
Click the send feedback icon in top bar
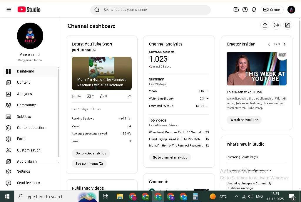click(x=236, y=10)
